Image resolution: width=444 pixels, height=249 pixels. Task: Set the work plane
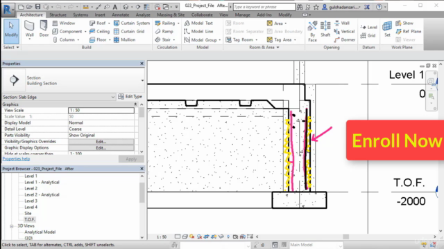[x=387, y=29]
